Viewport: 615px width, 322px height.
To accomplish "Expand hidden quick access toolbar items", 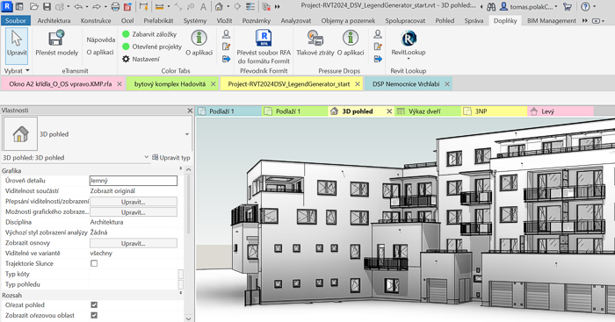I will (x=278, y=6).
